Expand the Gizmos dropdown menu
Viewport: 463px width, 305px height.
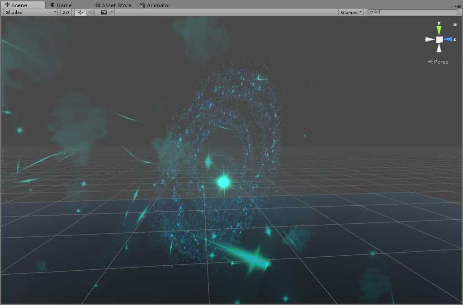351,12
